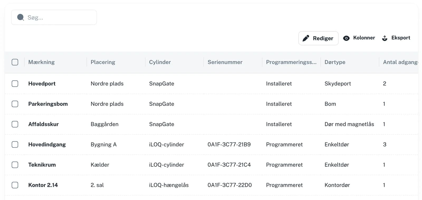Click the Kontordør door type cell
The width and height of the screenshot is (422, 200).
point(337,185)
